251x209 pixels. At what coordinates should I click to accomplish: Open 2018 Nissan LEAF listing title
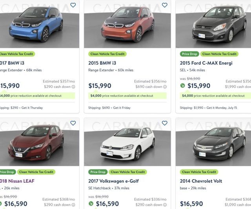(17, 181)
